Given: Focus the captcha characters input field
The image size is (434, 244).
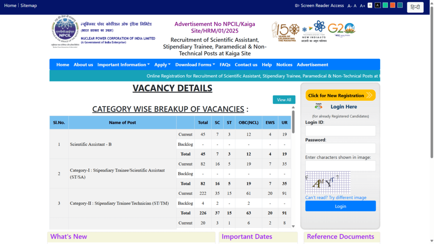Looking at the screenshot, I should 340,166.
